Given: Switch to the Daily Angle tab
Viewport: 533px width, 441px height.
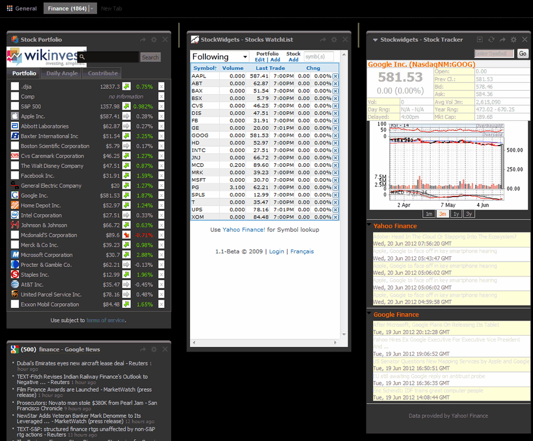Looking at the screenshot, I should pos(62,73).
